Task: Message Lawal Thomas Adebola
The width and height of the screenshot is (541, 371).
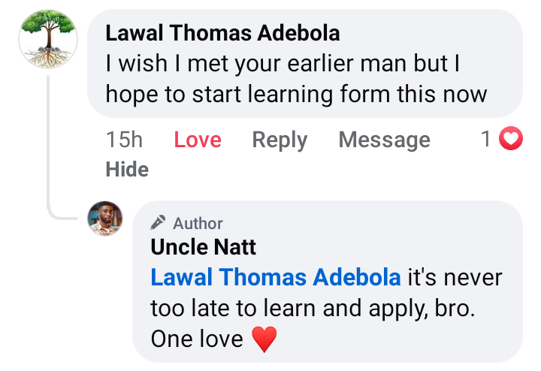Action: point(384,140)
